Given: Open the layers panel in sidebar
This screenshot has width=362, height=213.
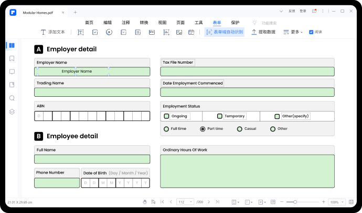Looking at the screenshot, I should [x=12, y=111].
